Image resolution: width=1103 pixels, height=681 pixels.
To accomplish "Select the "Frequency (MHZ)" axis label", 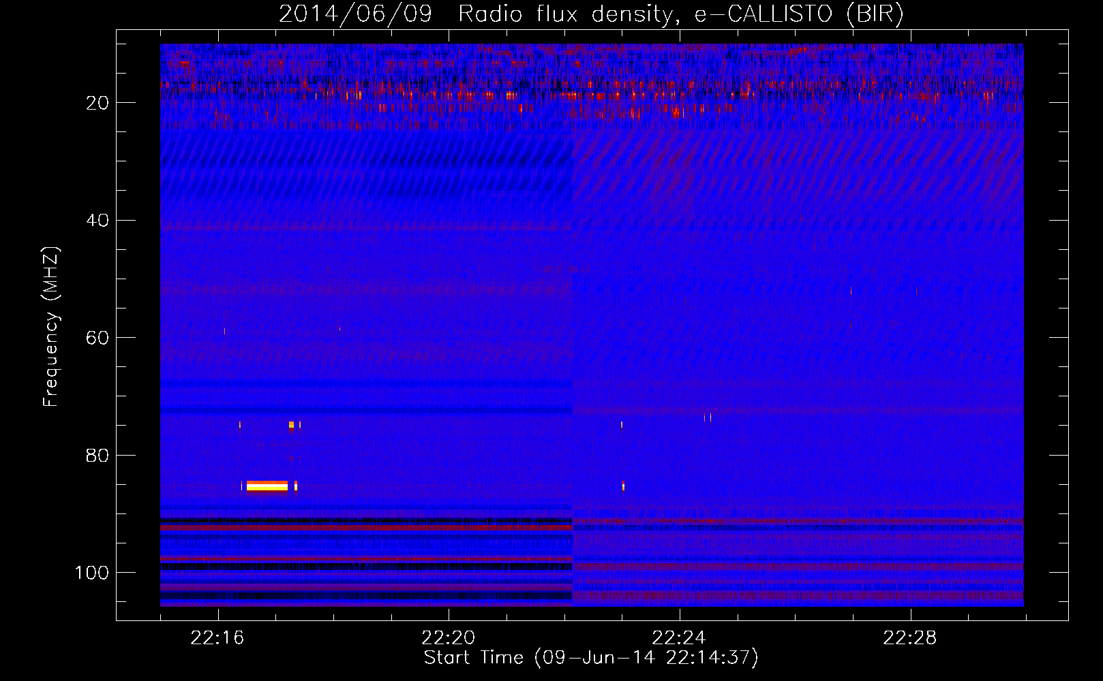I will [x=51, y=327].
